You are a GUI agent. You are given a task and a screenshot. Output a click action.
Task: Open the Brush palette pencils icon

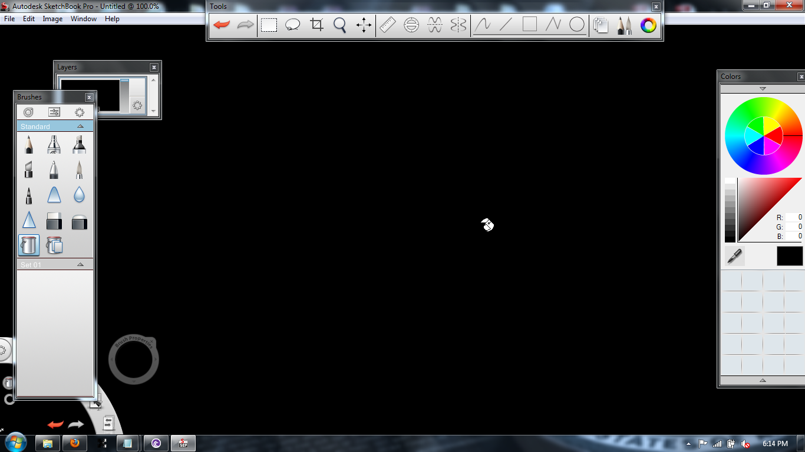pyautogui.click(x=625, y=25)
